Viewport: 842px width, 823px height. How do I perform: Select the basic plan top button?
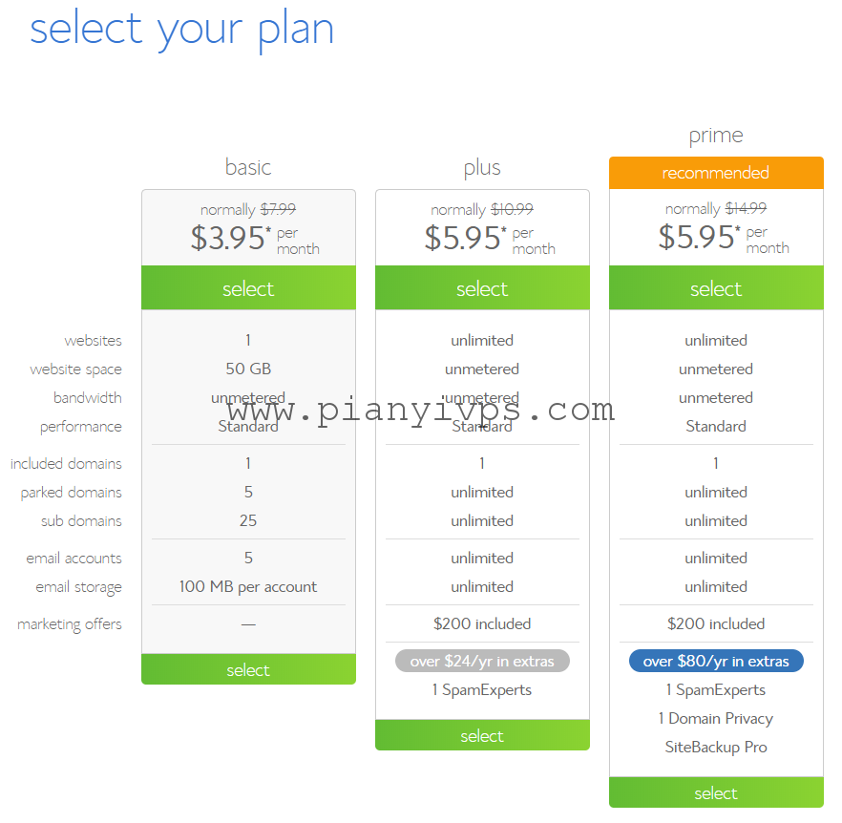tap(248, 288)
